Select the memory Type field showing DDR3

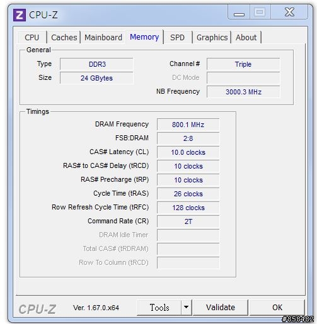tap(96, 64)
